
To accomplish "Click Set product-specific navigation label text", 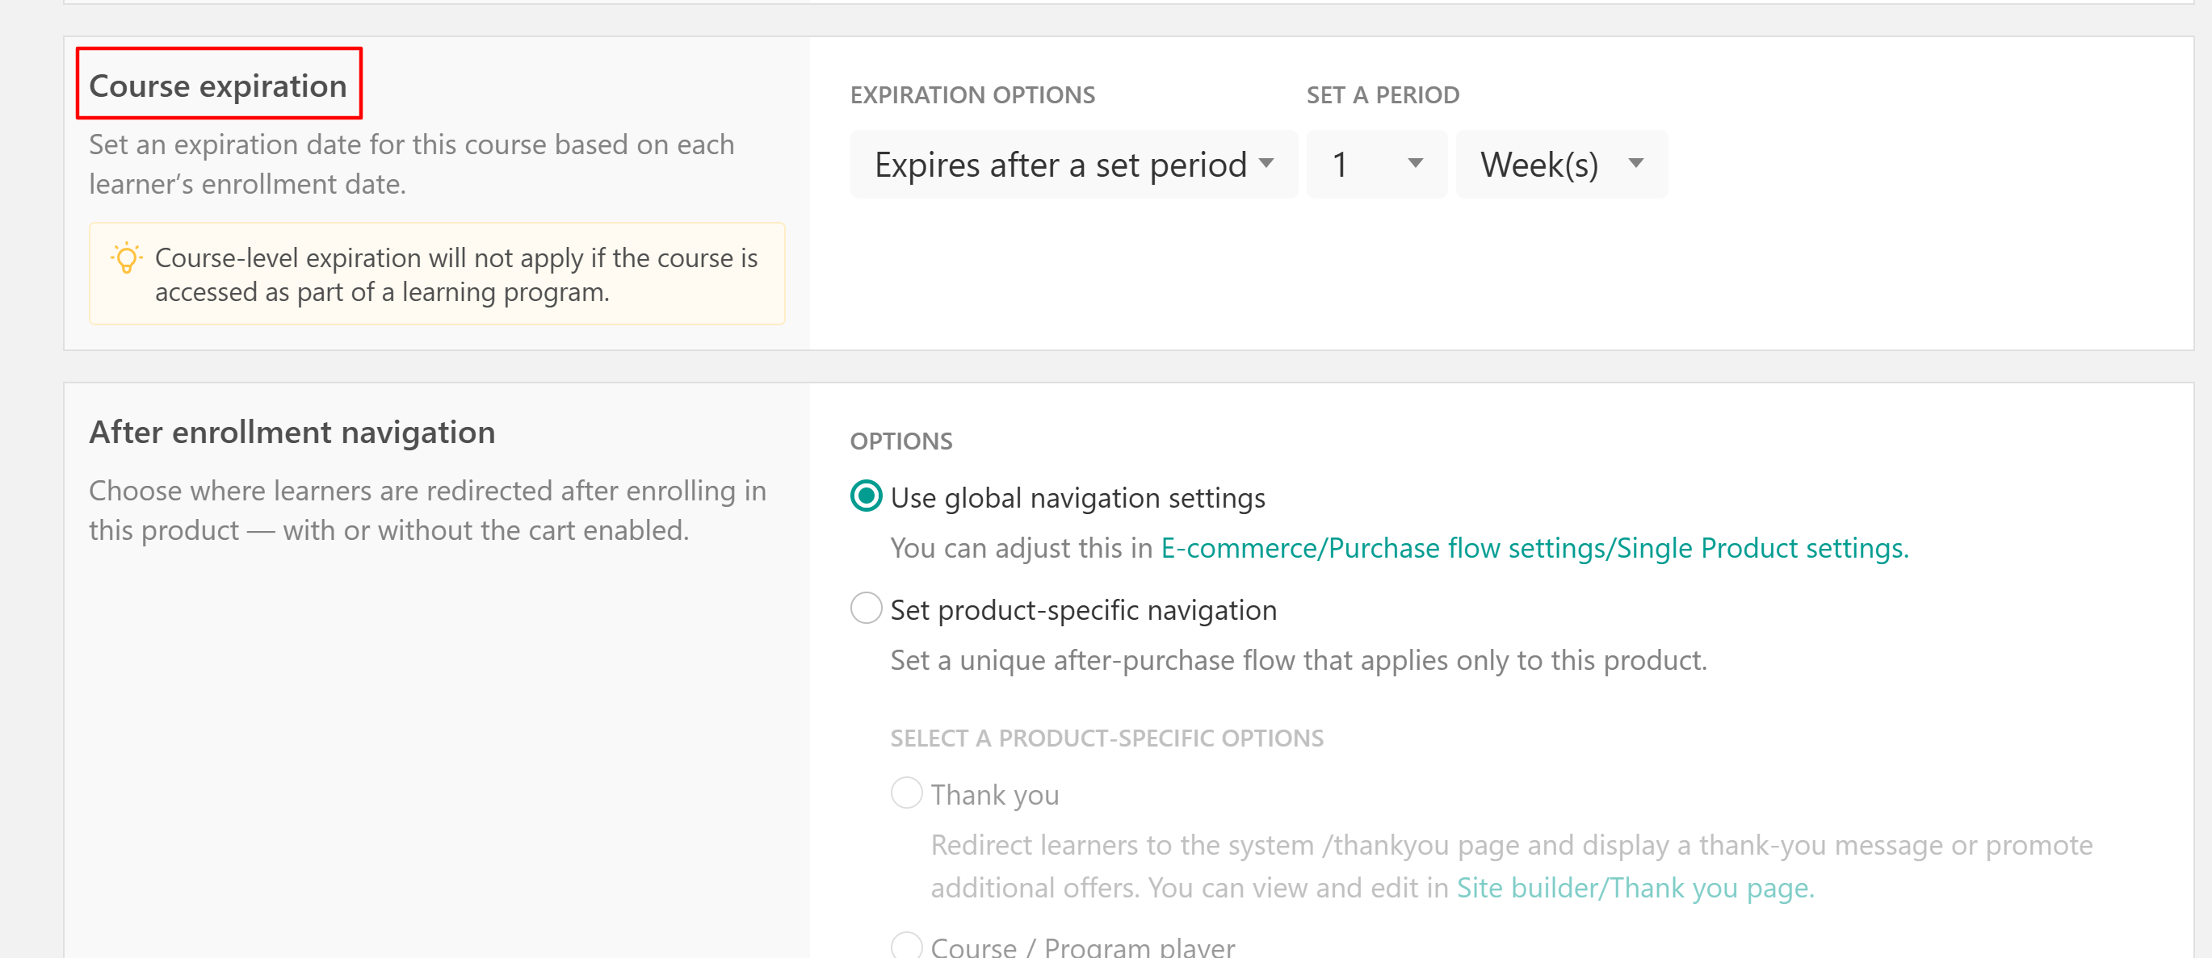I will coord(1084,610).
